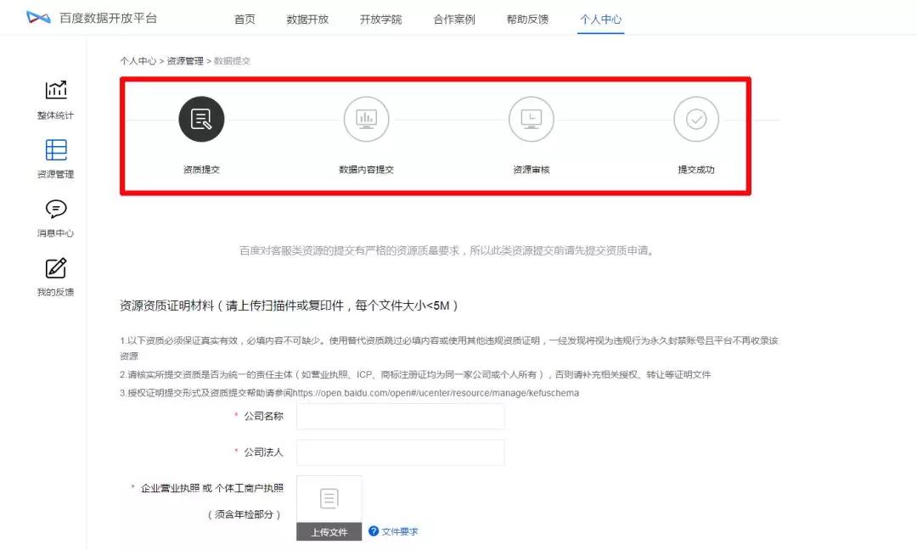Click the blue question mark help icon
The width and height of the screenshot is (917, 550).
tap(374, 531)
